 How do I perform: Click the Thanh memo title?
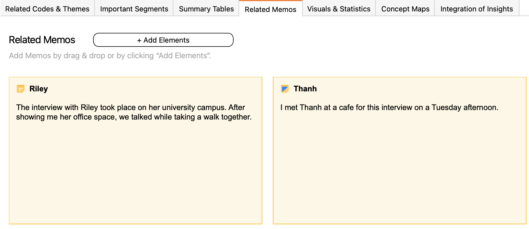(x=305, y=89)
